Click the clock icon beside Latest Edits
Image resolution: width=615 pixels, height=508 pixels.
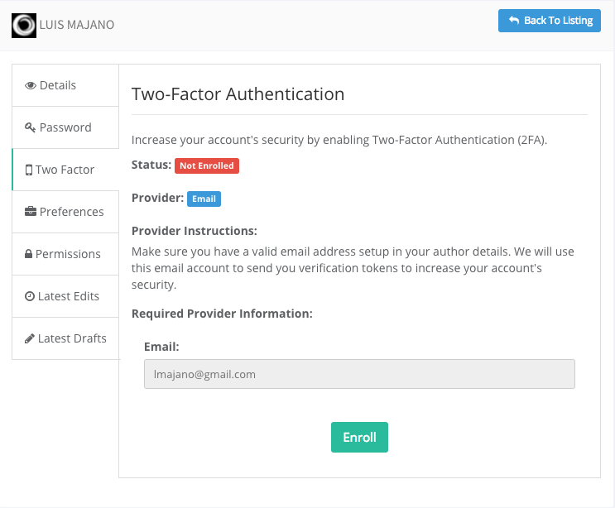[x=30, y=296]
